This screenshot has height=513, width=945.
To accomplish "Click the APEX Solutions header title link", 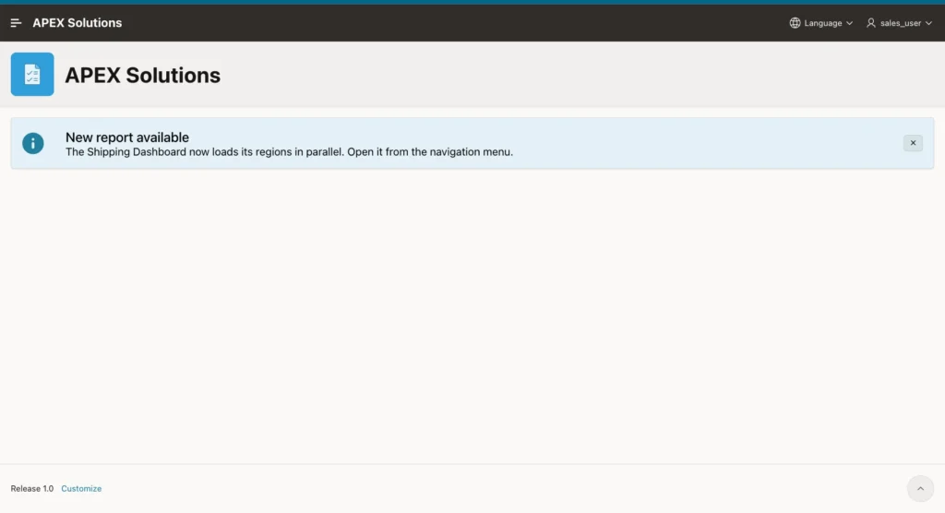I will 78,23.
